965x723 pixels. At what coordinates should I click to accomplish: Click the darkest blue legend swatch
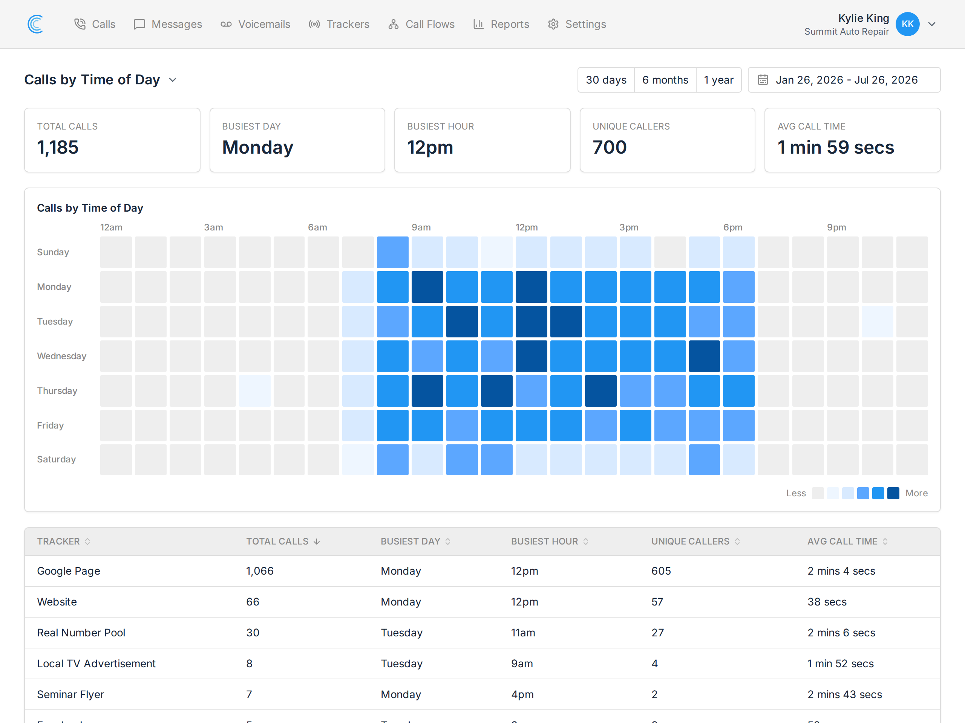pyautogui.click(x=893, y=493)
